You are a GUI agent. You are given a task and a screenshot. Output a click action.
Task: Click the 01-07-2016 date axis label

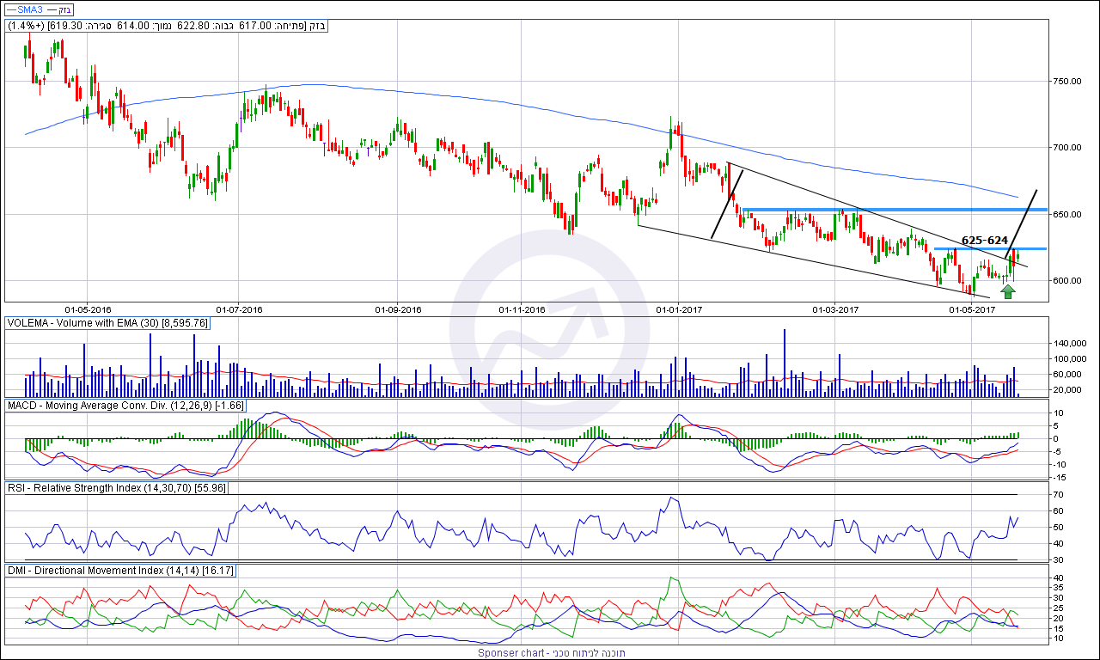(x=239, y=309)
